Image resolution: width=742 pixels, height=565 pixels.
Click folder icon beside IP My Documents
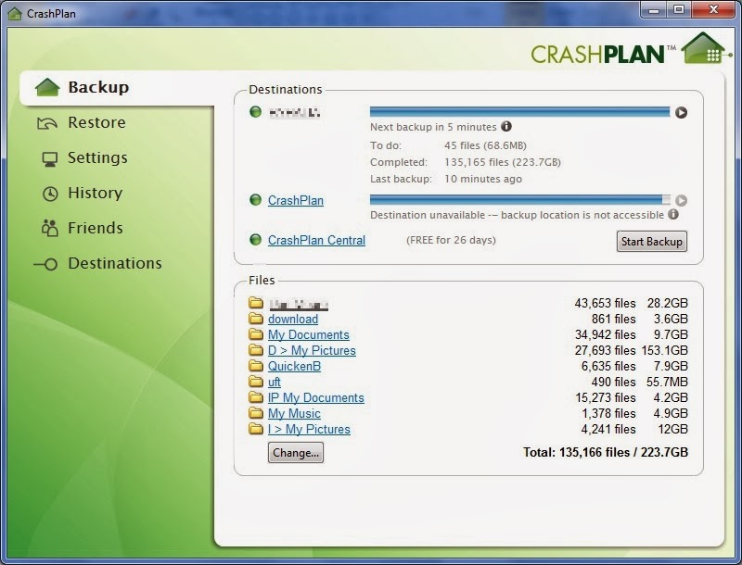256,397
